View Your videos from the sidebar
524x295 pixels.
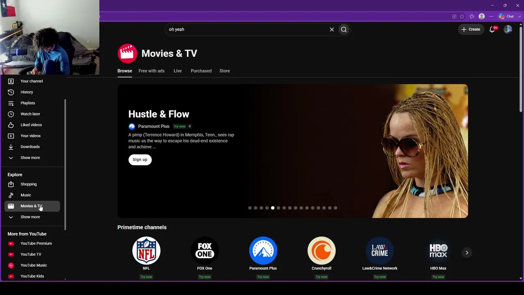click(x=32, y=136)
